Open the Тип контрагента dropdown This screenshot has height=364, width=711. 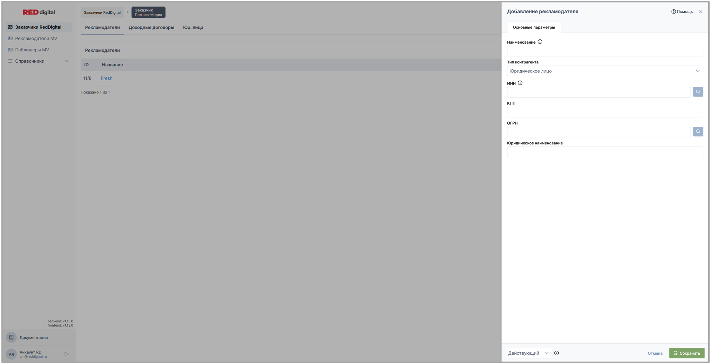pos(604,71)
